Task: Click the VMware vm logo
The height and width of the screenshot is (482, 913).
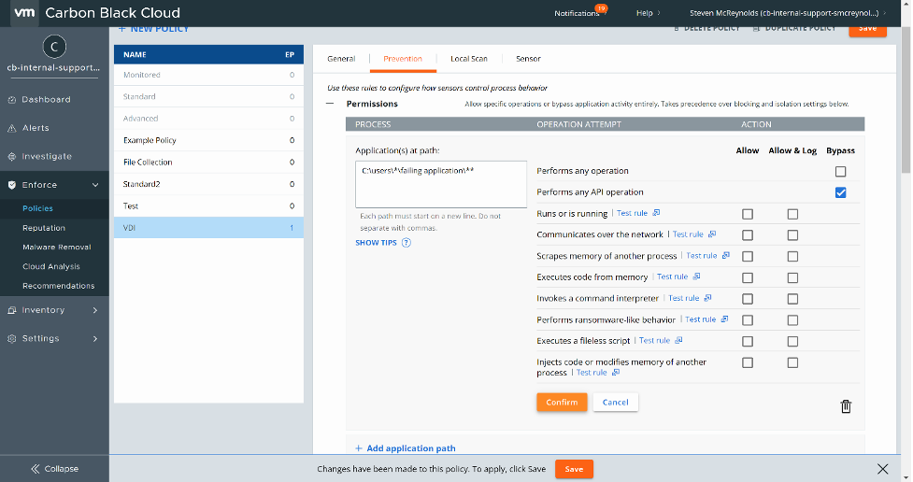Action: coord(24,12)
